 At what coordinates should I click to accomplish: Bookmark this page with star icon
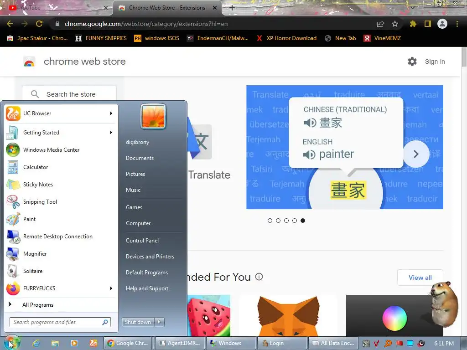pyautogui.click(x=395, y=24)
